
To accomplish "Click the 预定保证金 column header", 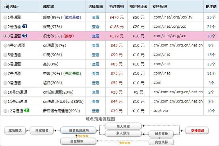I will pos(138,7).
